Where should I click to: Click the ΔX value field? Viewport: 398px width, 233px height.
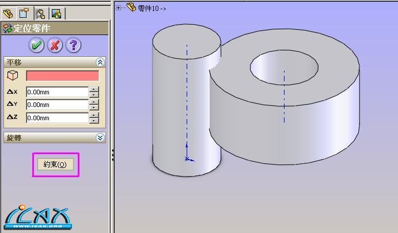pos(58,92)
